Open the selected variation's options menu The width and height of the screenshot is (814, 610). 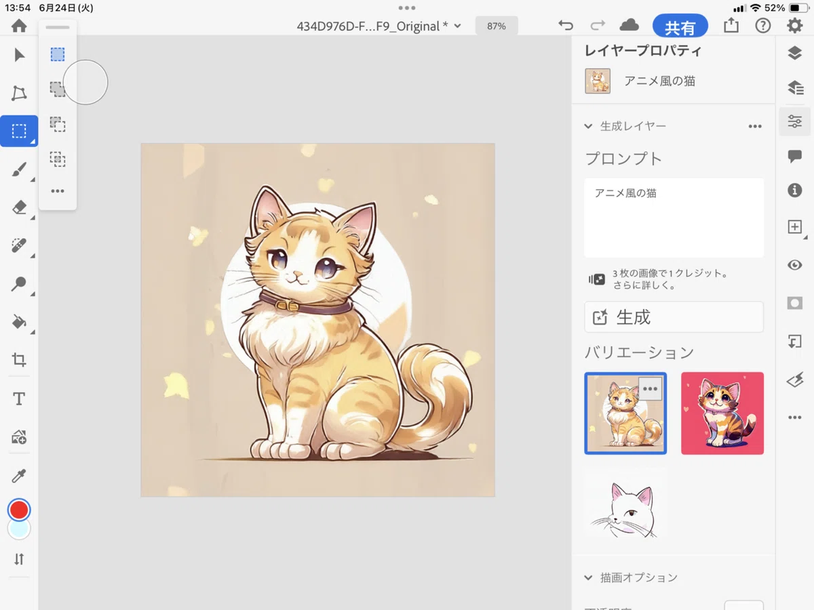(650, 389)
